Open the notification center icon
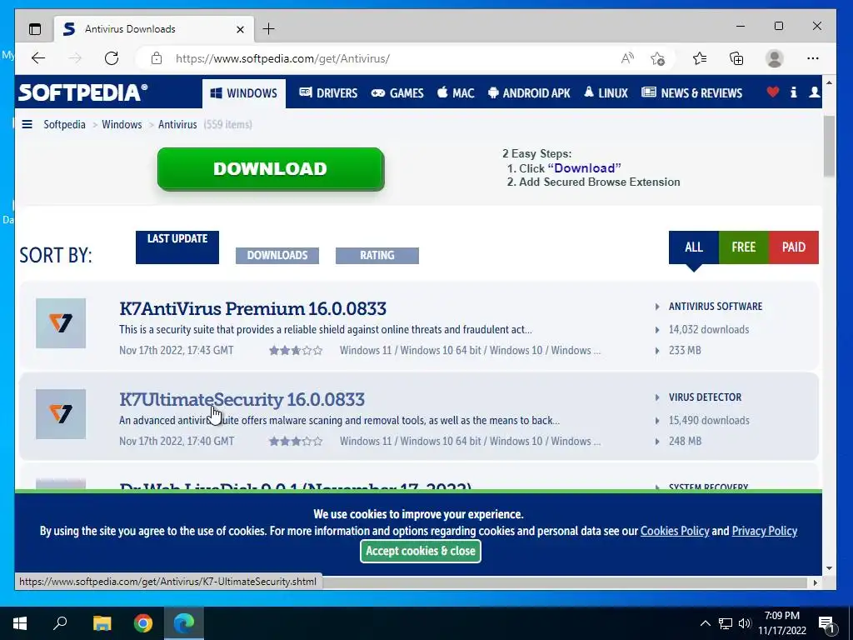Screen dimensions: 853x640 (x=826, y=623)
